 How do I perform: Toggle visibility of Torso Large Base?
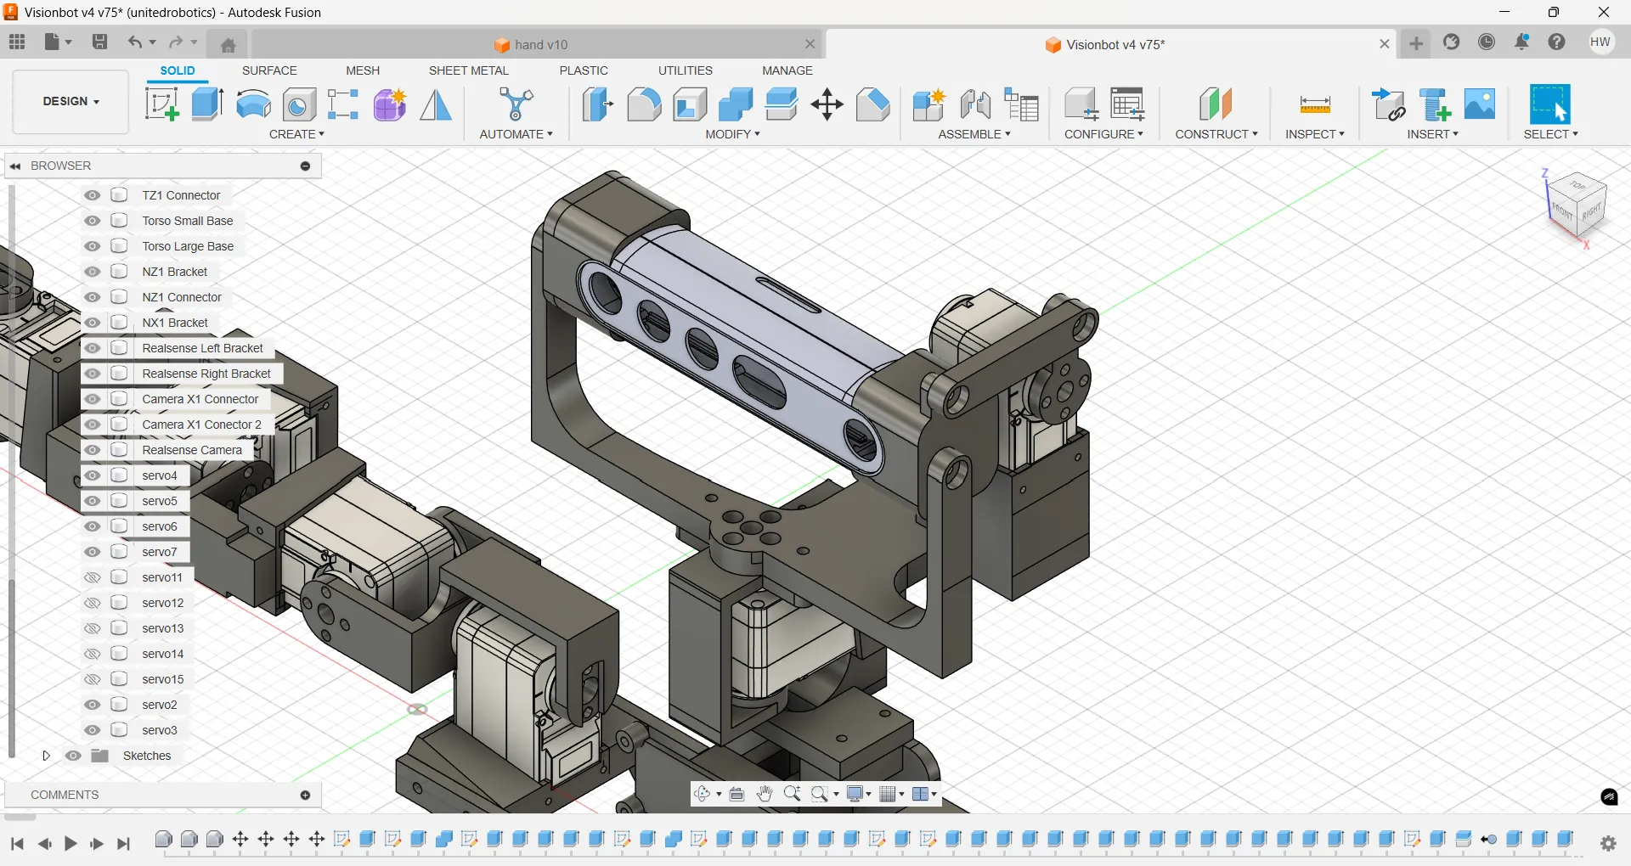[x=93, y=246]
